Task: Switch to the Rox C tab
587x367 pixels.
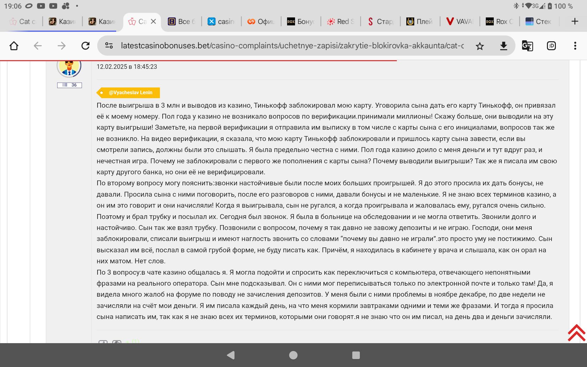Action: (x=500, y=21)
